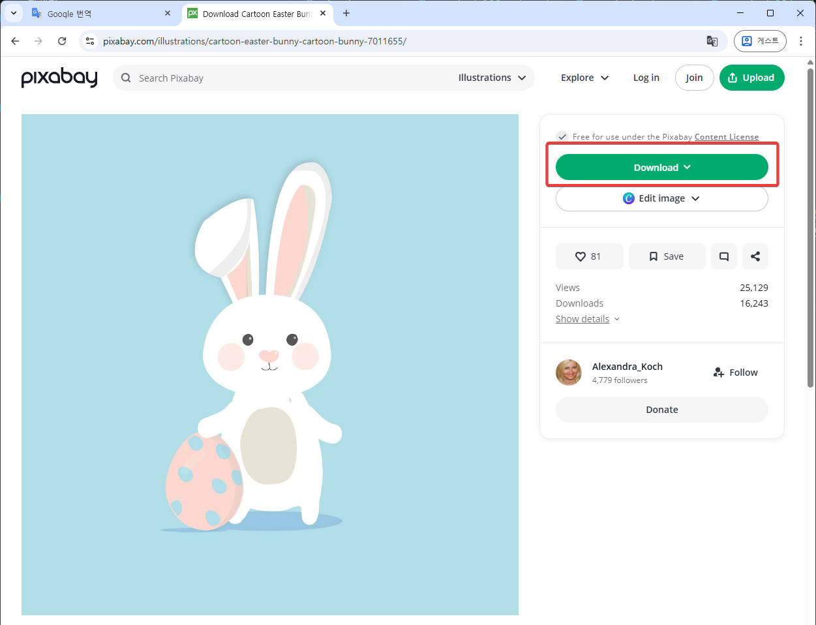
Task: Reload the page
Action: coord(62,41)
